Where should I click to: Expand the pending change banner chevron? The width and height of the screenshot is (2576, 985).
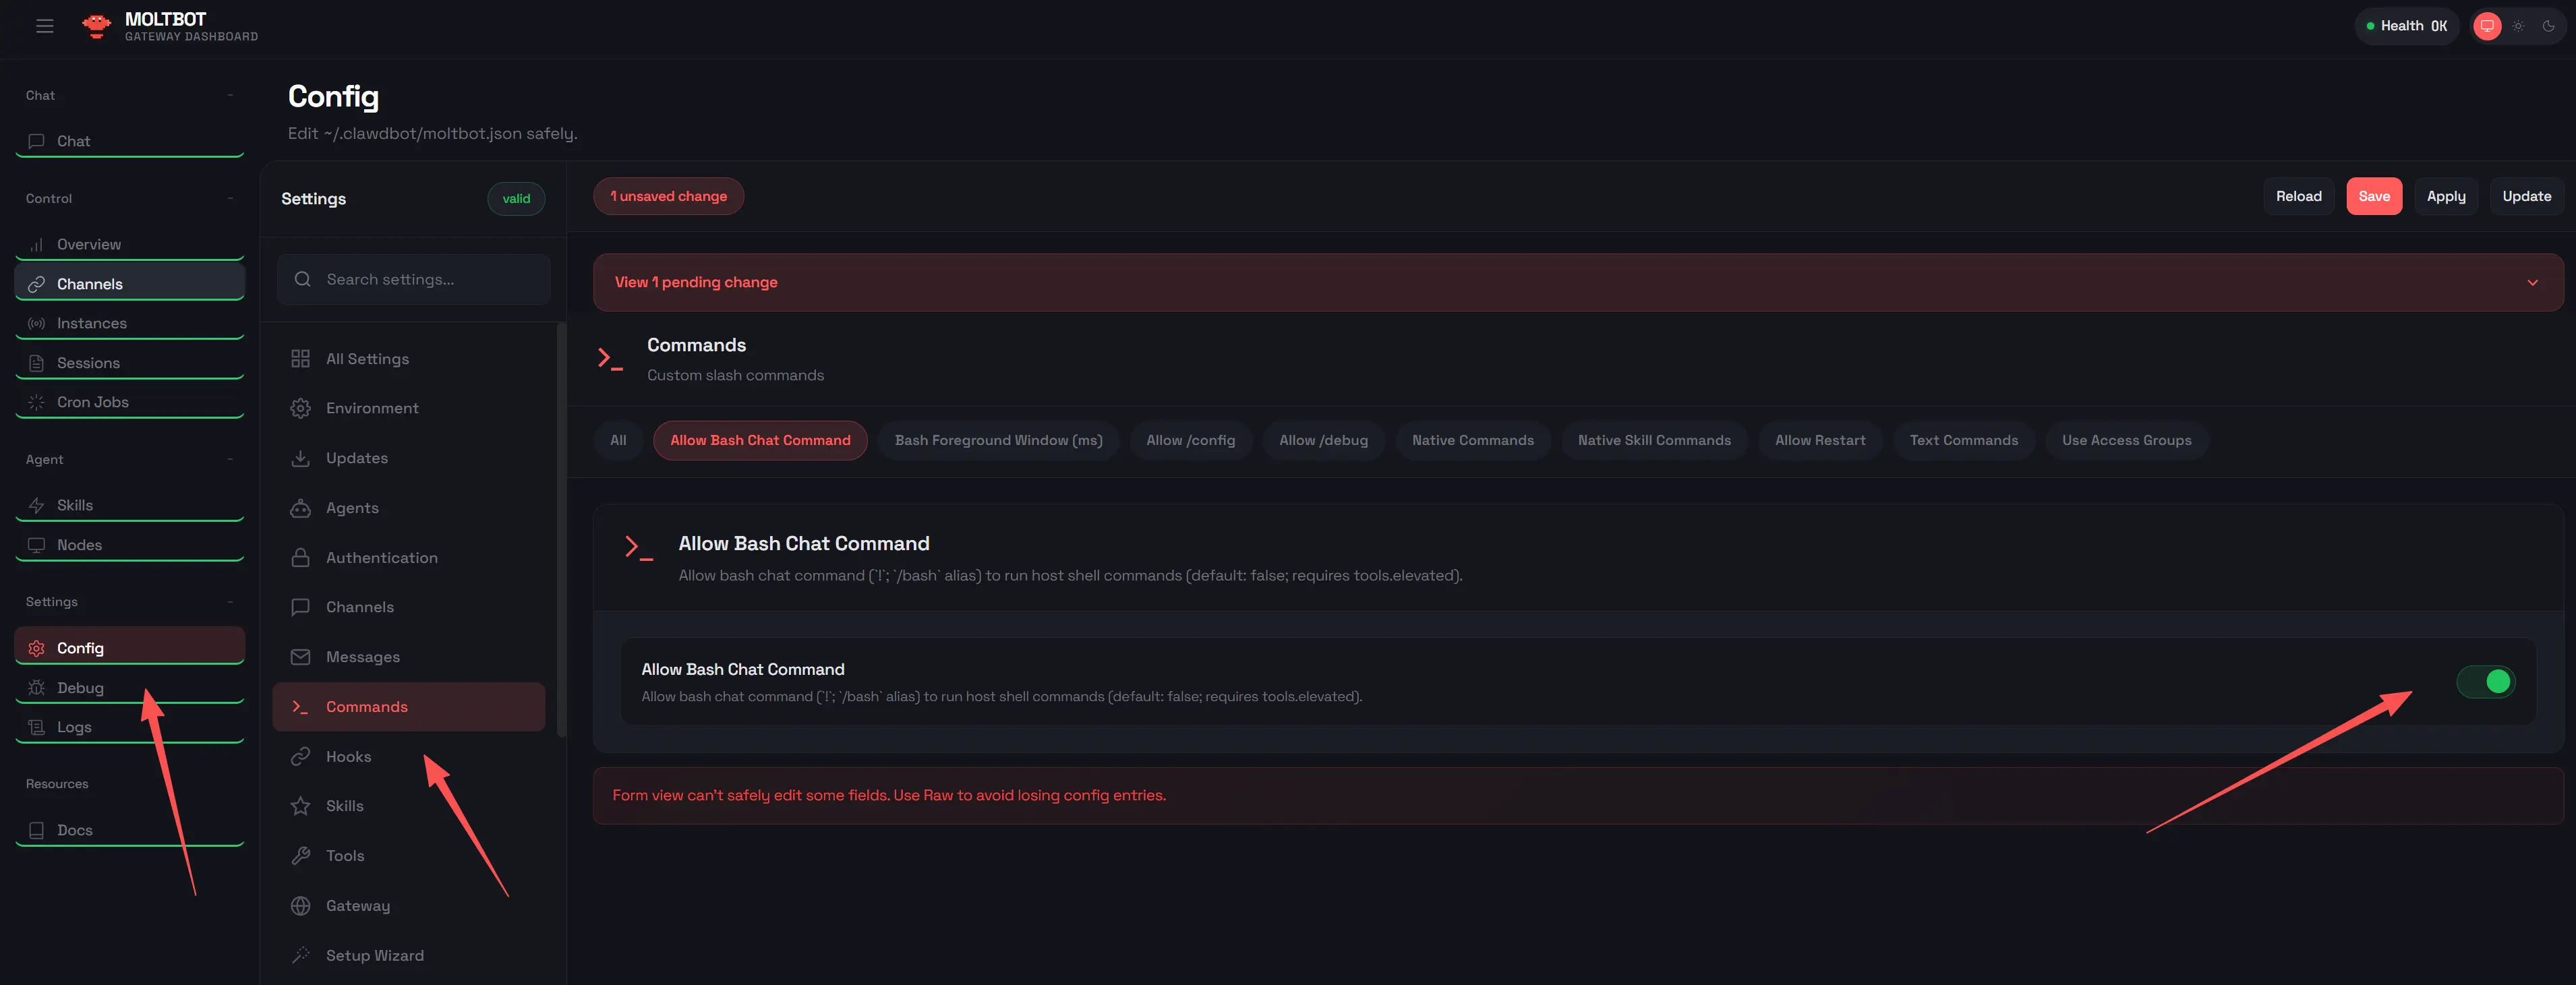pyautogui.click(x=2532, y=283)
